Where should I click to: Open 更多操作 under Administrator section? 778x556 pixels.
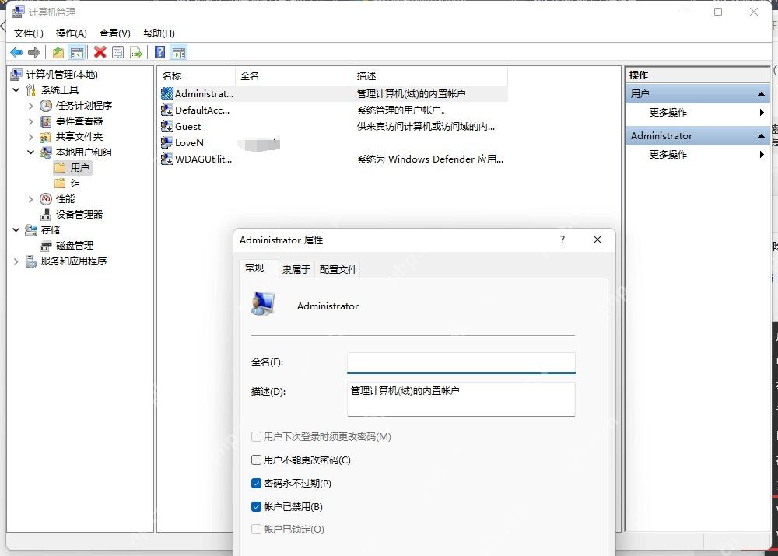click(668, 155)
